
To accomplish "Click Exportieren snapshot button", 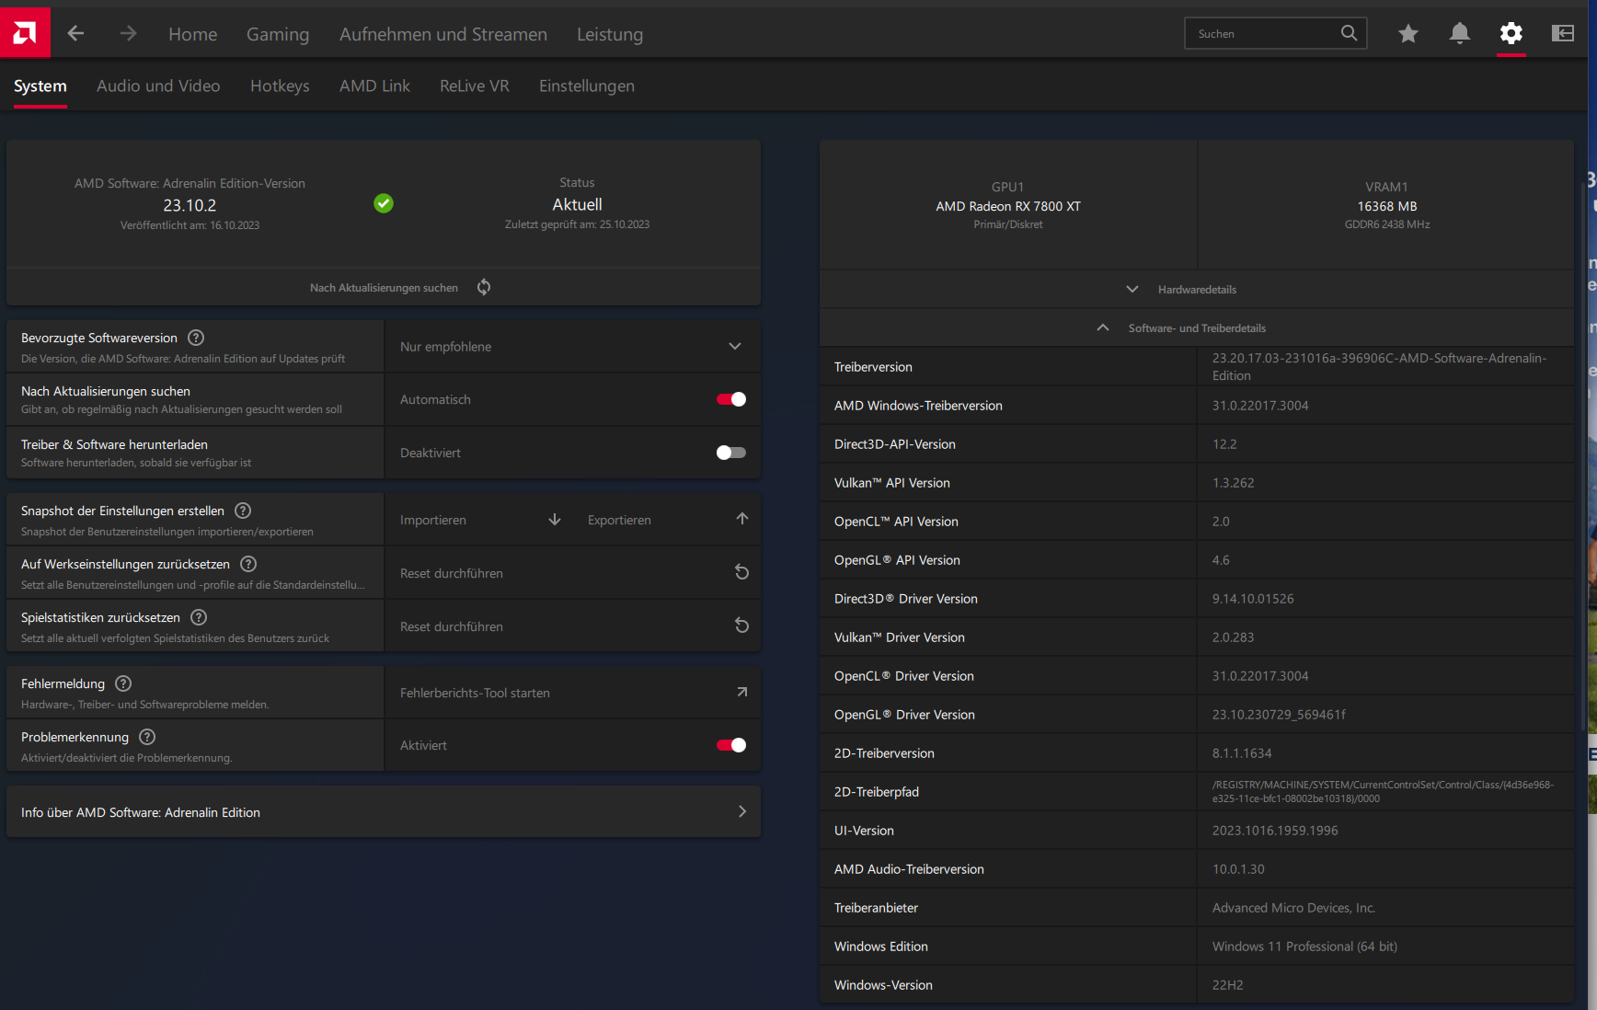I will 667,520.
